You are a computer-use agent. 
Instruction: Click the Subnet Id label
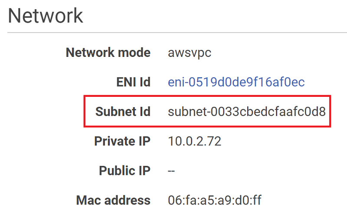click(123, 112)
